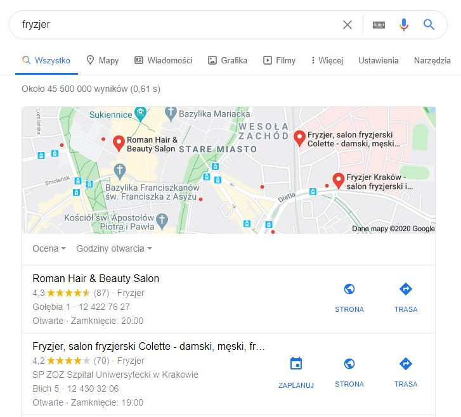Open website of Roman Hair & Beauty Salon
Screen dimensions: 461x417
pos(349,298)
